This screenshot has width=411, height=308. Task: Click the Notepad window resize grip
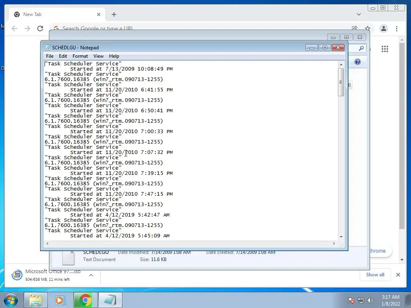[342, 245]
